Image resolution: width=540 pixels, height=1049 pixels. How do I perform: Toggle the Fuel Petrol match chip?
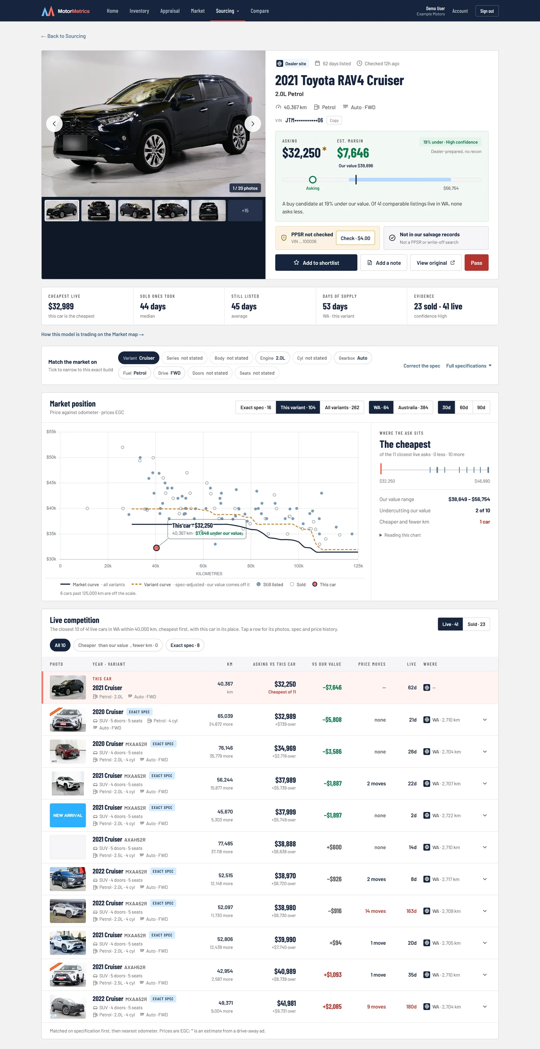[x=135, y=372]
